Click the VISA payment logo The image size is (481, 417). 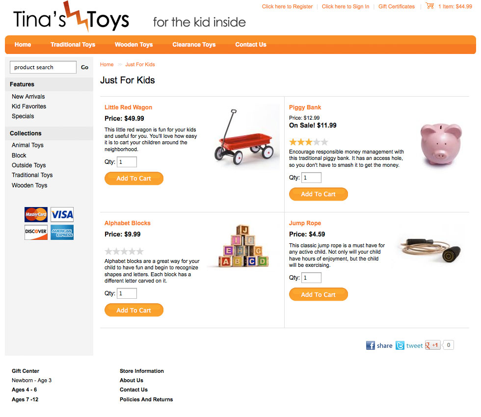[62, 214]
